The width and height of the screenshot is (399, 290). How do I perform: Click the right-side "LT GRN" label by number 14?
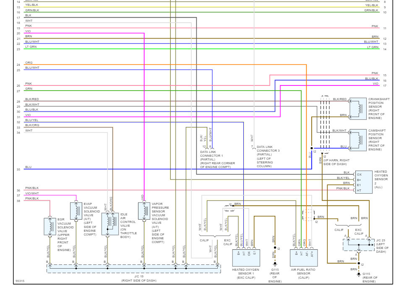pyautogui.click(x=373, y=47)
